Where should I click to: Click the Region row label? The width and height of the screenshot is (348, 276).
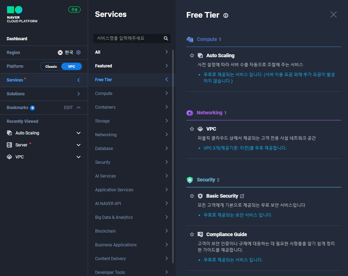(13, 53)
